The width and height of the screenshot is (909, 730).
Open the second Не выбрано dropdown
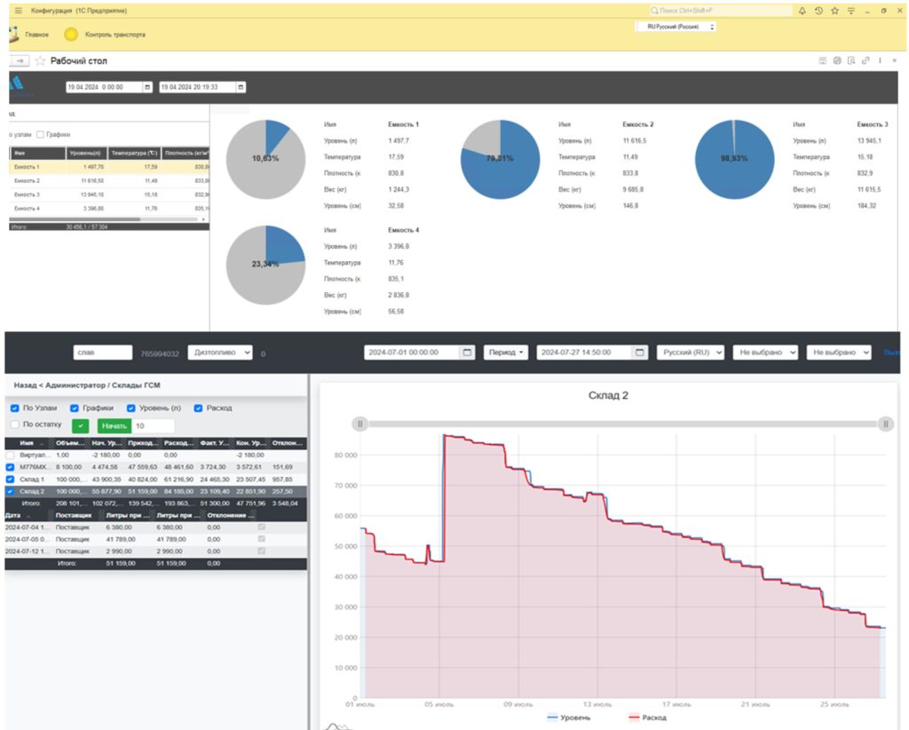[839, 353]
